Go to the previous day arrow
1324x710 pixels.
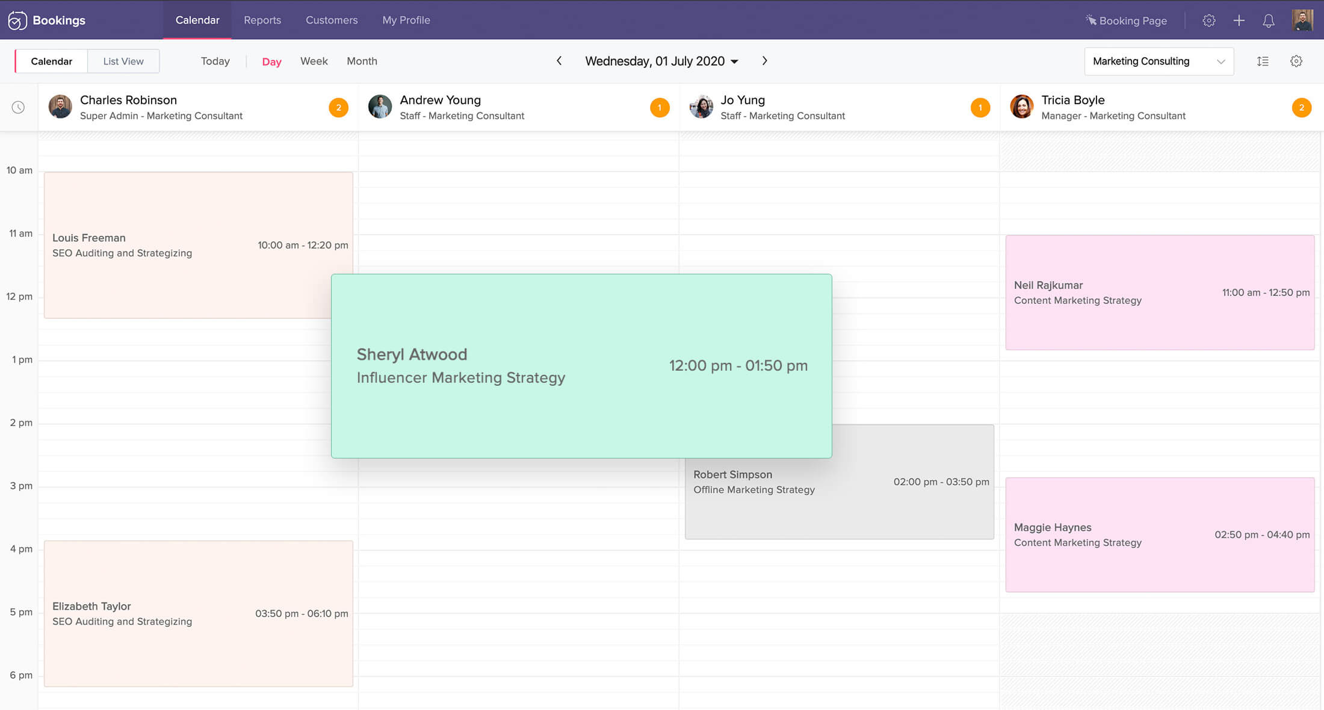tap(559, 61)
